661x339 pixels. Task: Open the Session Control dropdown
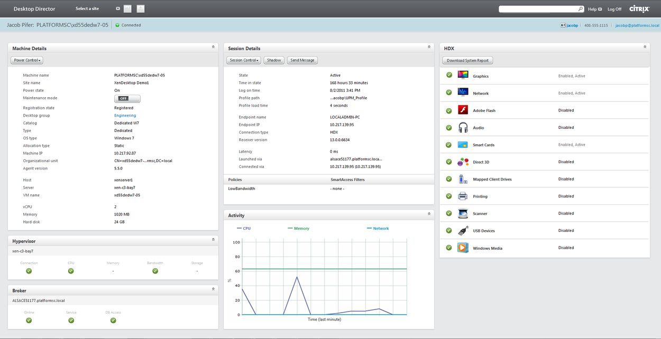(243, 60)
